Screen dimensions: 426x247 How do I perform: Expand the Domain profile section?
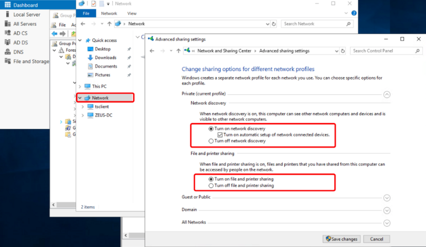[386, 210]
